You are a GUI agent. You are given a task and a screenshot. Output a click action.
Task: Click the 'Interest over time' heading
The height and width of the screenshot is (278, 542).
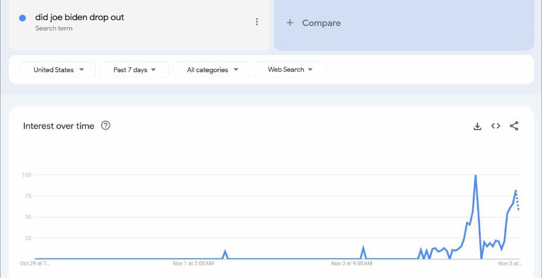point(59,126)
